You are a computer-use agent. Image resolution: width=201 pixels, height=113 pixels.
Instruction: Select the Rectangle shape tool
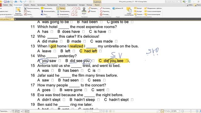point(73,14)
